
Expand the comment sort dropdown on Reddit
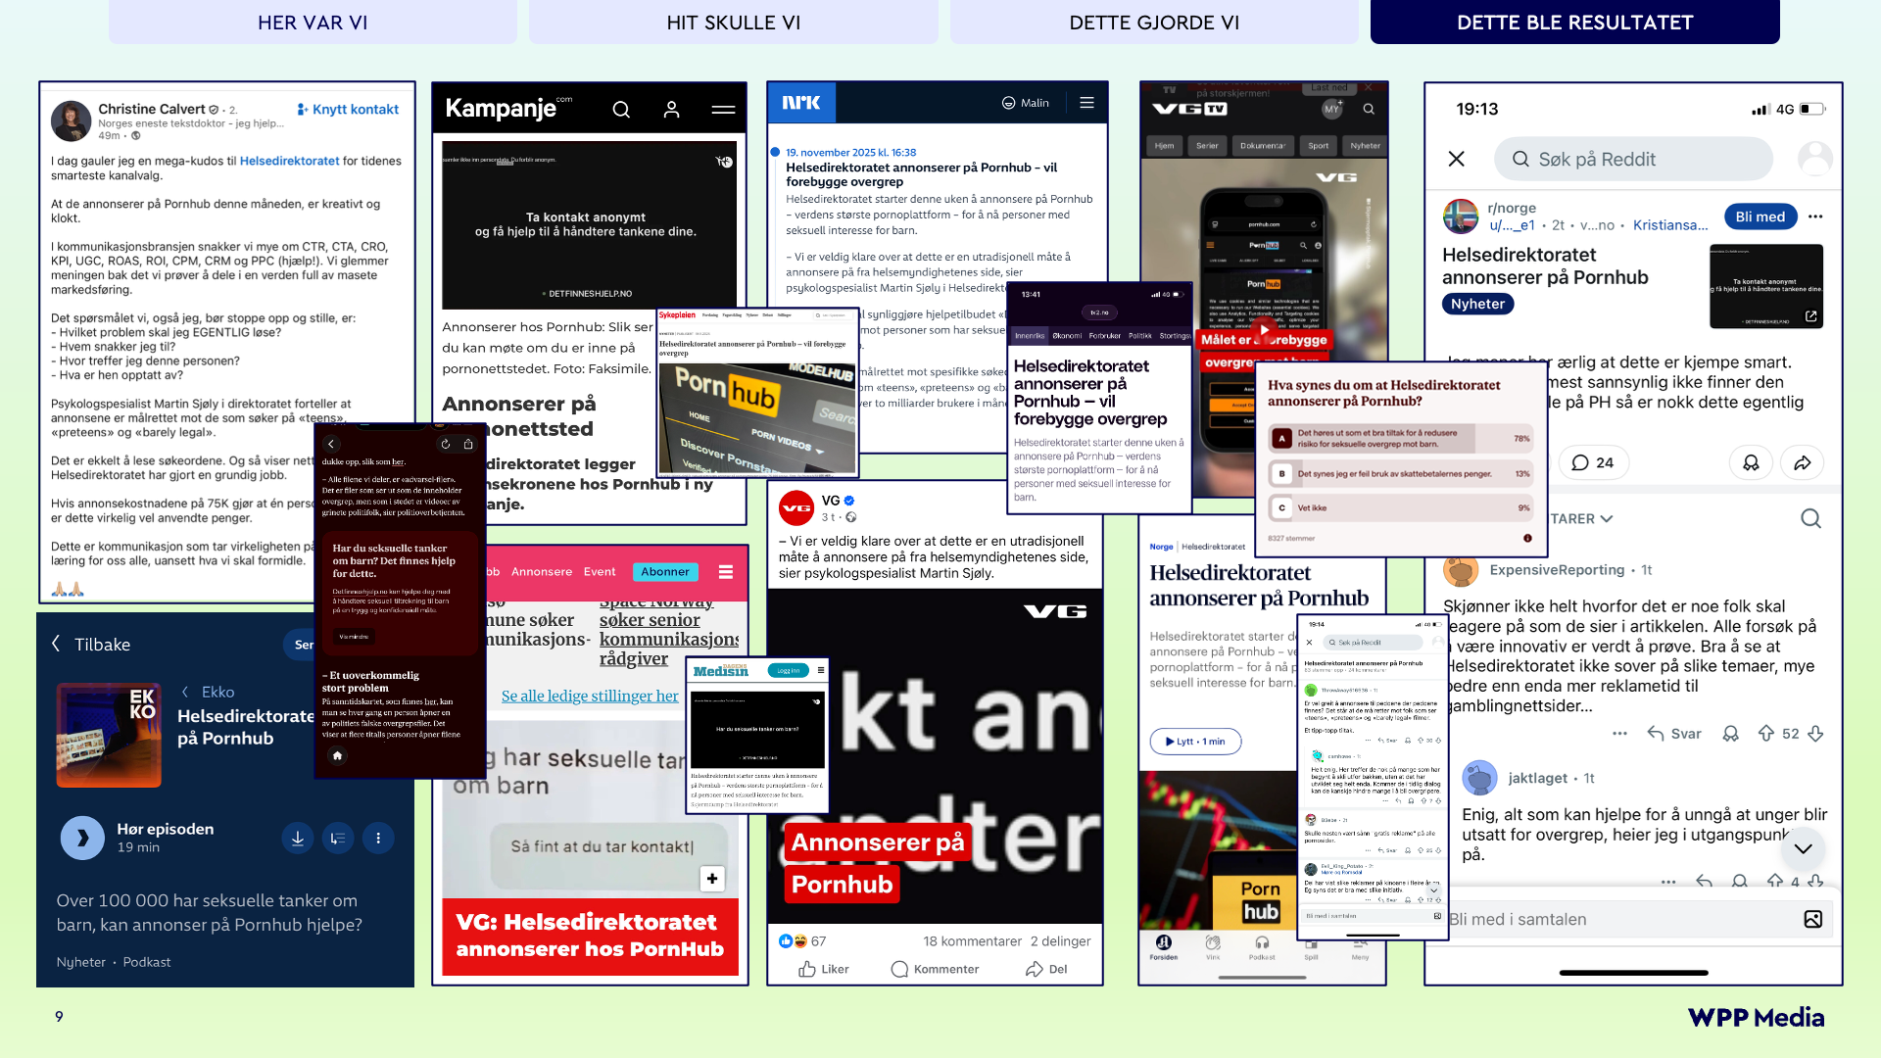(1581, 518)
